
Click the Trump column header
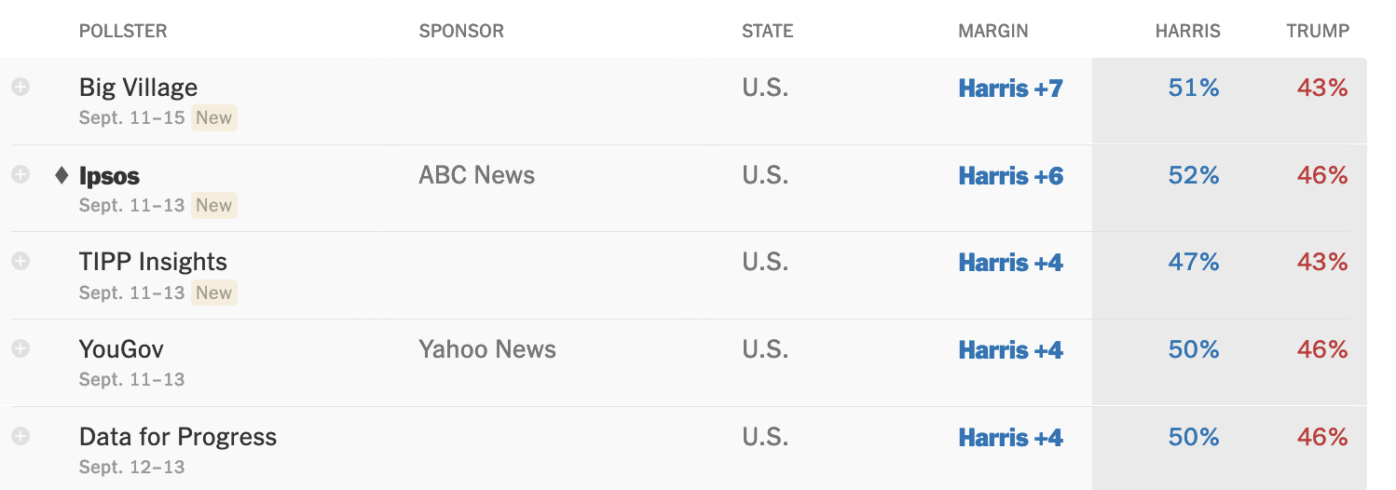pos(1317,31)
